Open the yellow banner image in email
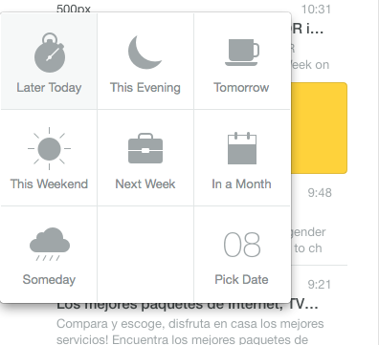 pyautogui.click(x=319, y=128)
